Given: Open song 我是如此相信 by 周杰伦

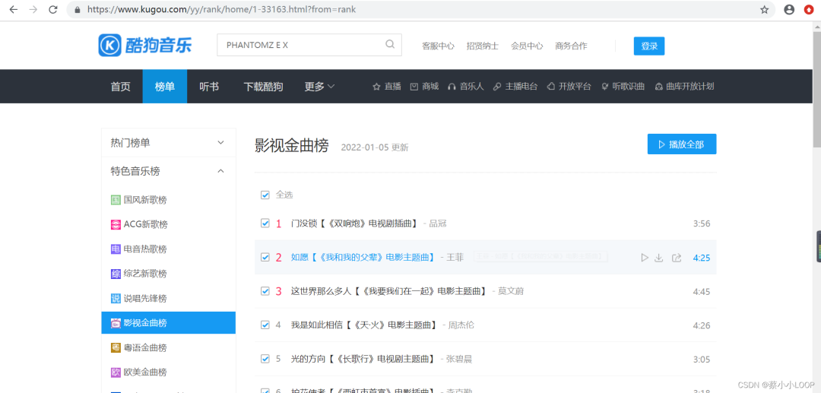Looking at the screenshot, I should click(x=365, y=325).
